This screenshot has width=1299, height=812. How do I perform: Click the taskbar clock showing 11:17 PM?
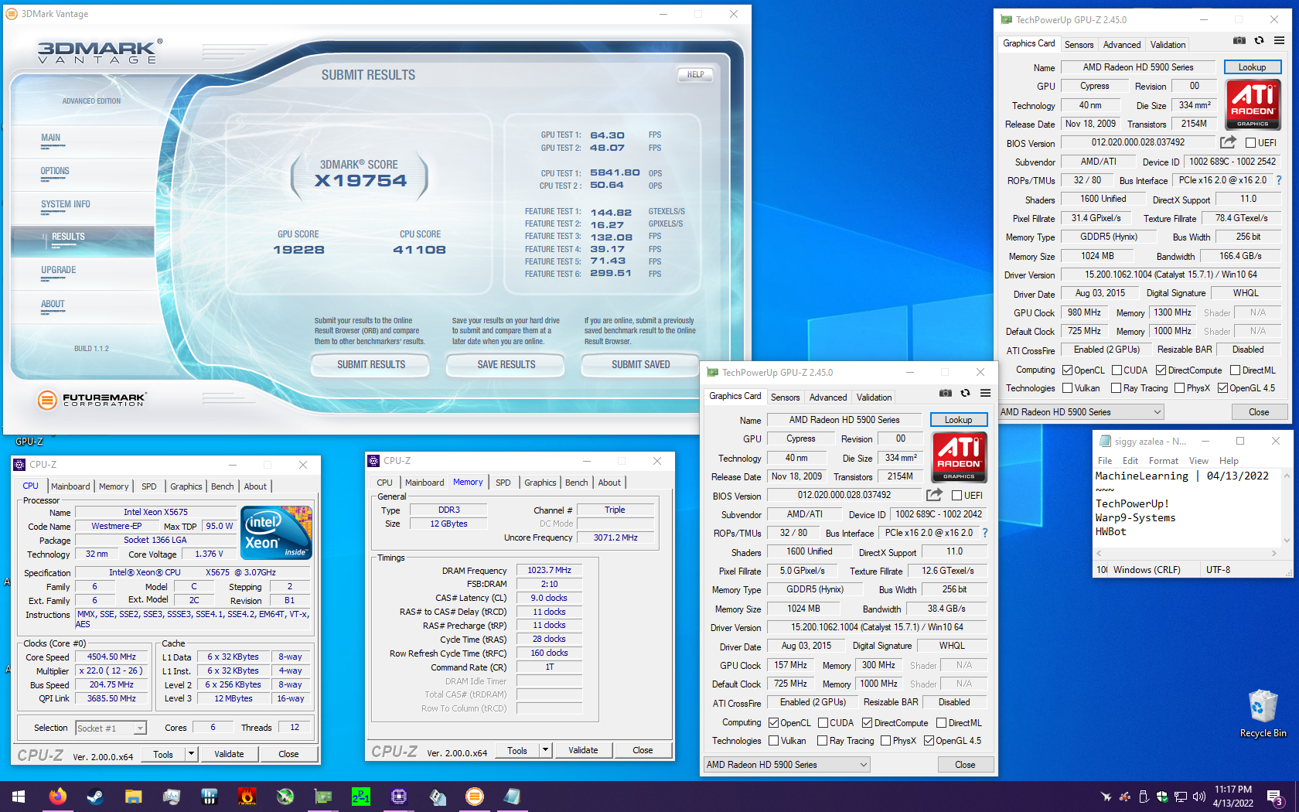(x=1233, y=797)
